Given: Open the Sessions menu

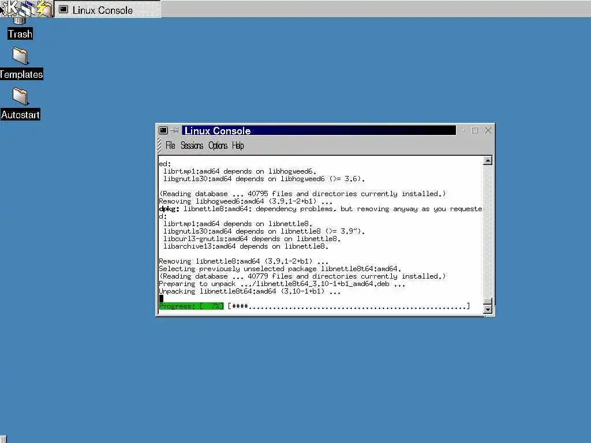Looking at the screenshot, I should (x=192, y=145).
